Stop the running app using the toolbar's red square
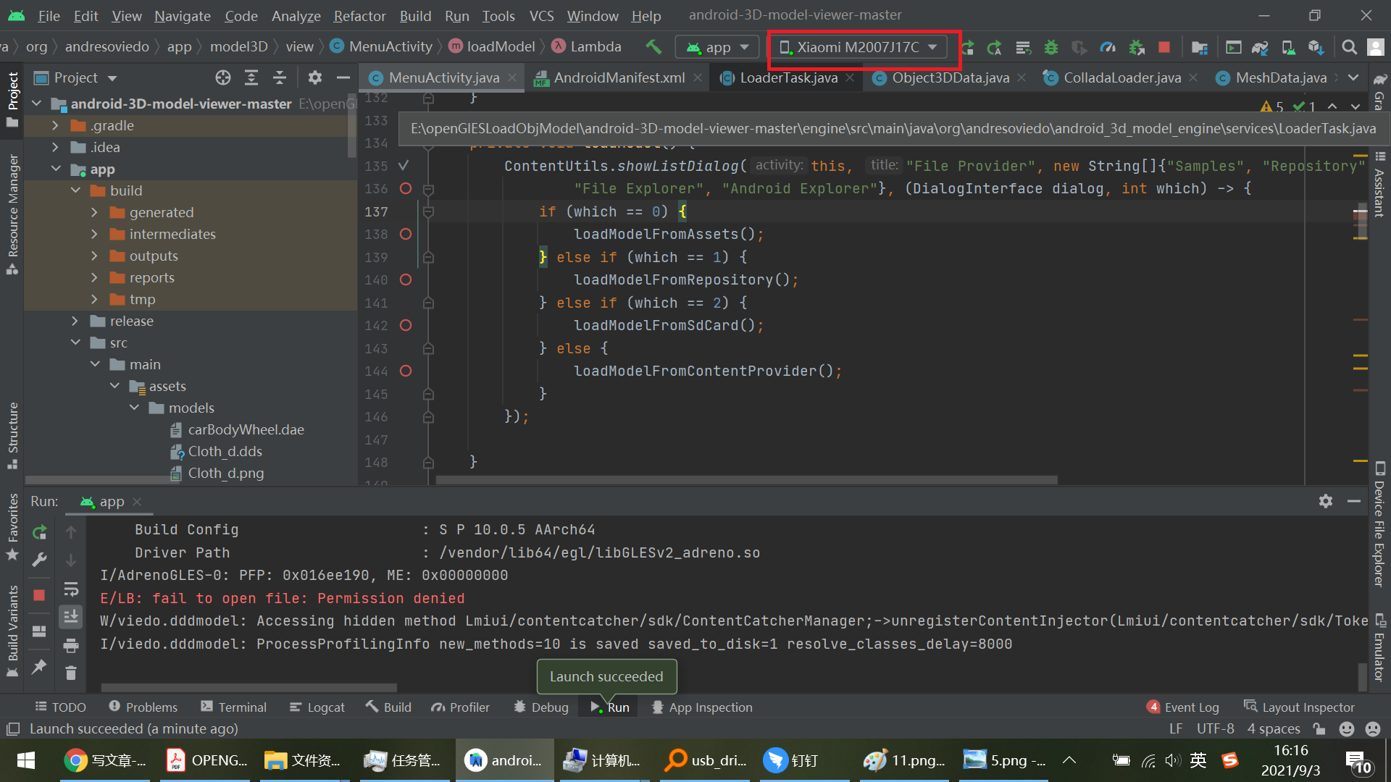The height and width of the screenshot is (782, 1391). 1164,47
